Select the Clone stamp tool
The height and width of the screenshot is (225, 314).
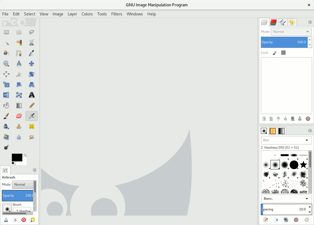(x=19, y=126)
